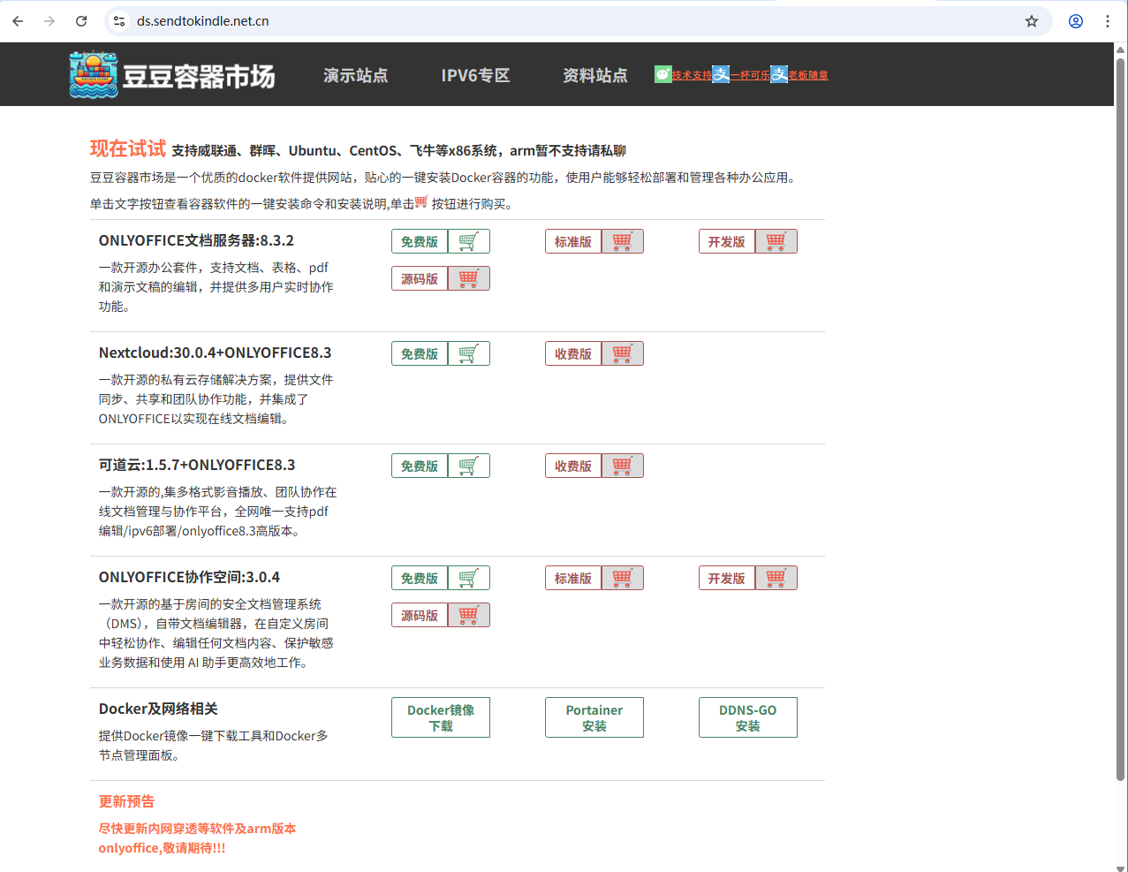Click the Docker镜像下载 button
The image size is (1128, 872).
coord(441,717)
